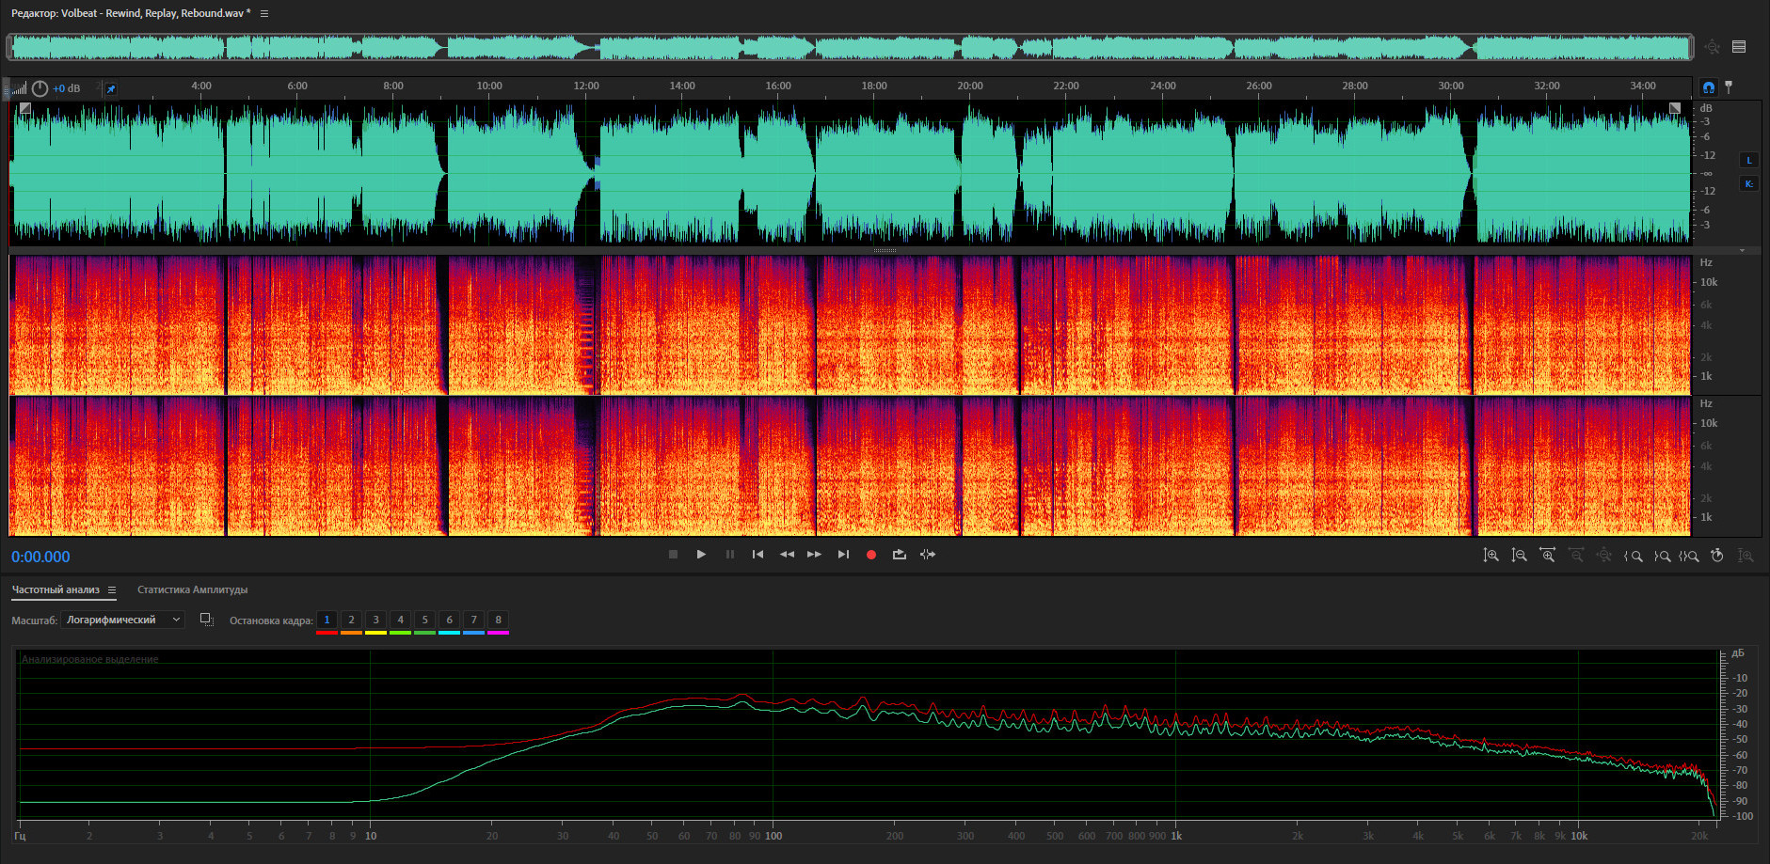Image resolution: width=1770 pixels, height=864 pixels.
Task: Switch to the Статистика Амплитуды tab
Action: tap(192, 590)
